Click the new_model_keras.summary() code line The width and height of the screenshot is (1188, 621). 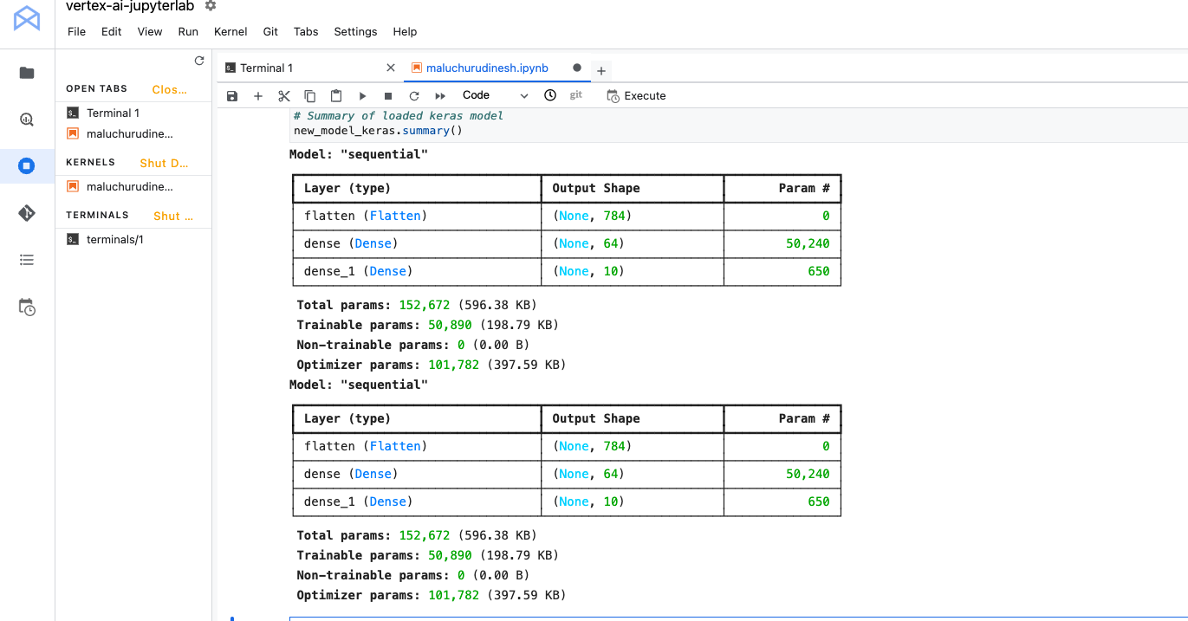[x=379, y=131]
